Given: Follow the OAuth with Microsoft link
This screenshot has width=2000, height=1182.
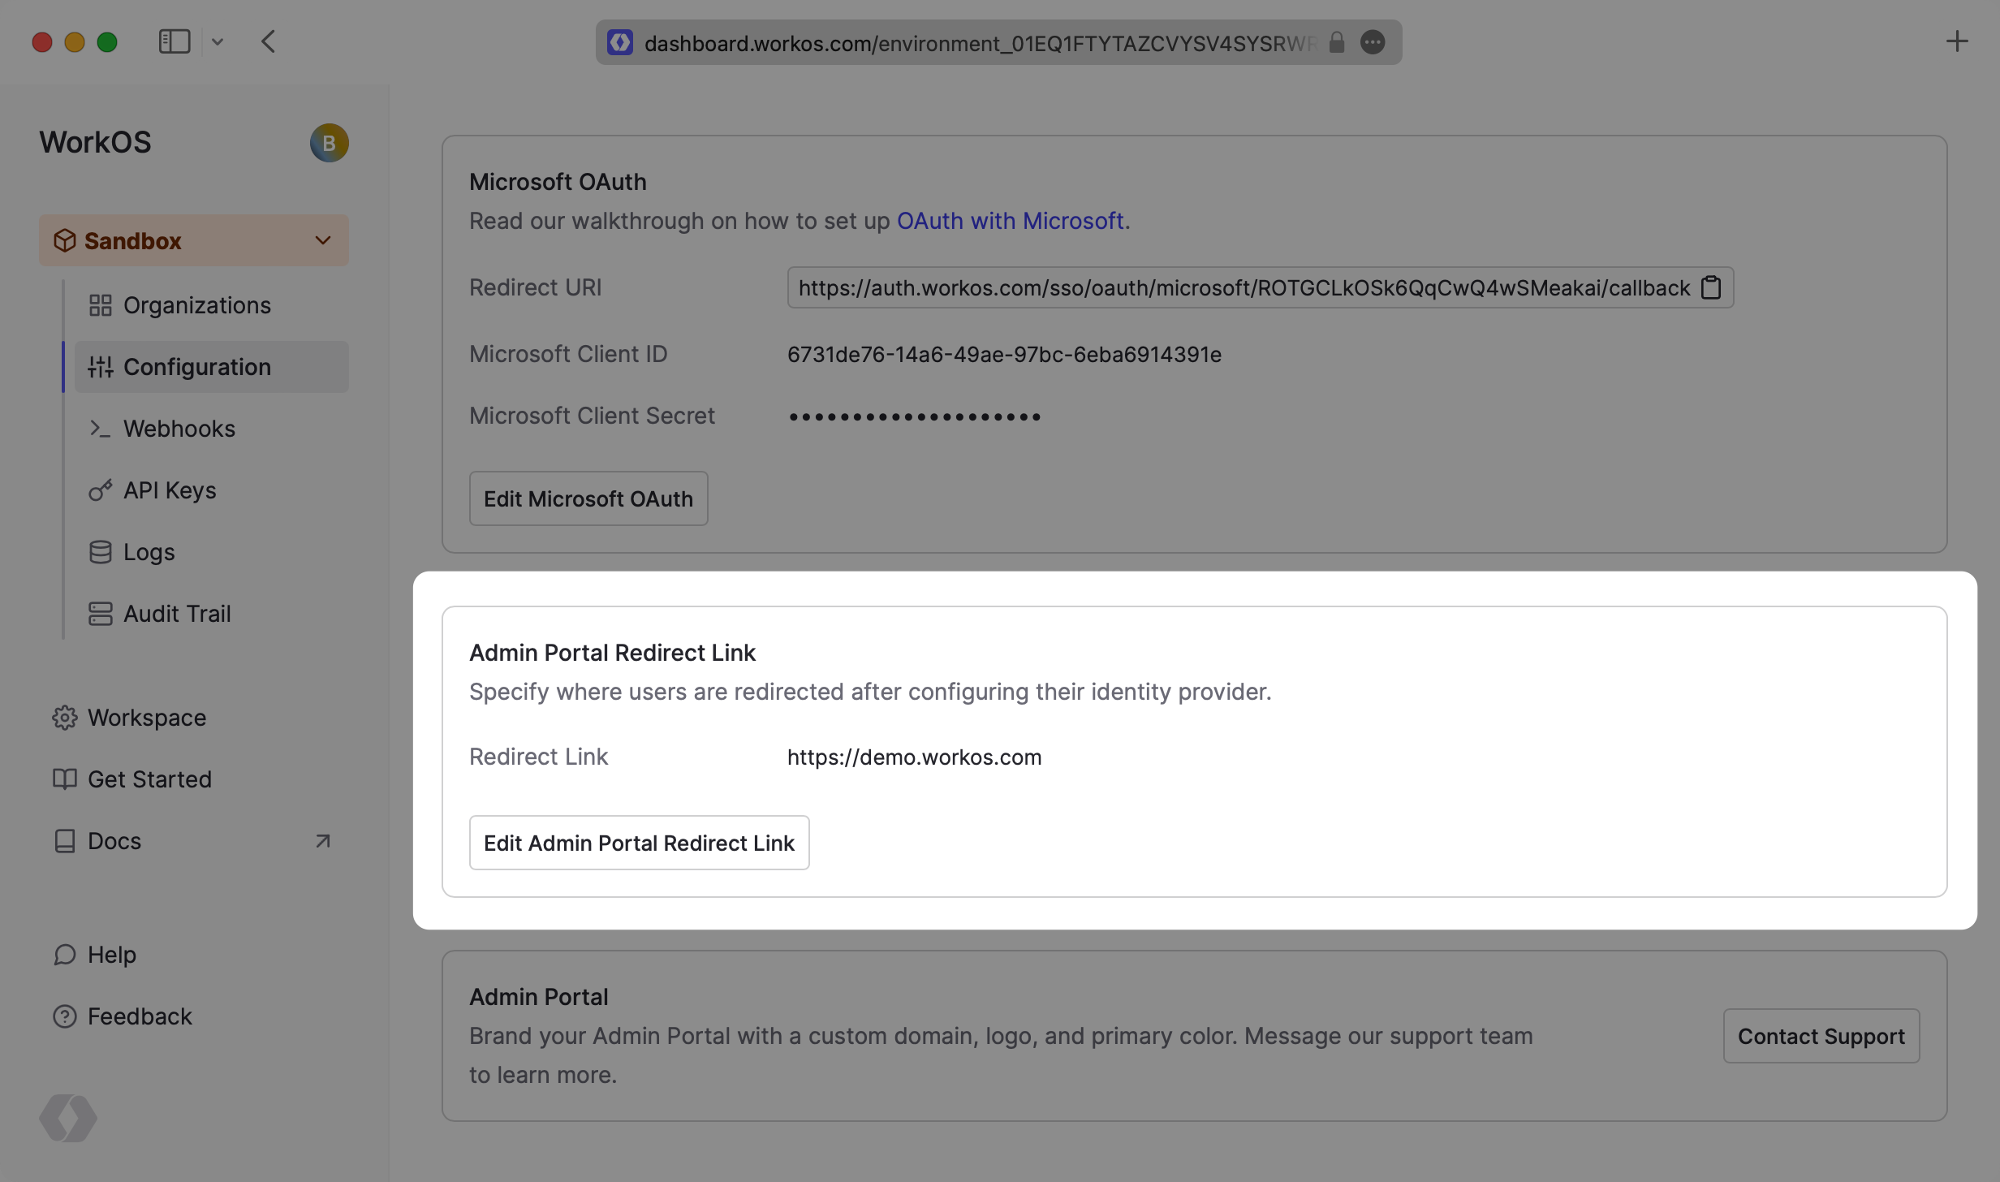Looking at the screenshot, I should [1010, 221].
